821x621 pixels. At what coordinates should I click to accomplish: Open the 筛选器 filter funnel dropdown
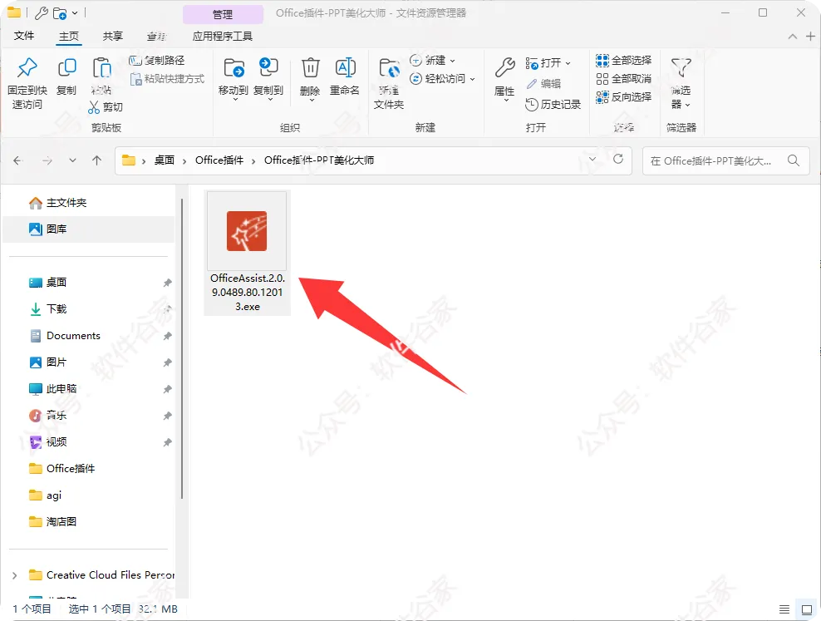click(x=681, y=83)
